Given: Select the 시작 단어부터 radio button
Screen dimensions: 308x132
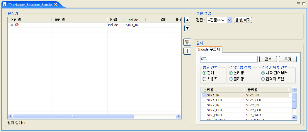Looking at the screenshot, I should pyautogui.click(x=263, y=73).
